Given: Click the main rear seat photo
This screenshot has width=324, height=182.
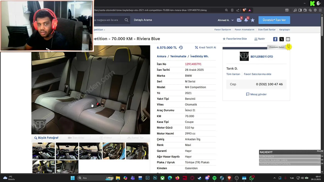Looking at the screenshot, I should coord(91,90).
